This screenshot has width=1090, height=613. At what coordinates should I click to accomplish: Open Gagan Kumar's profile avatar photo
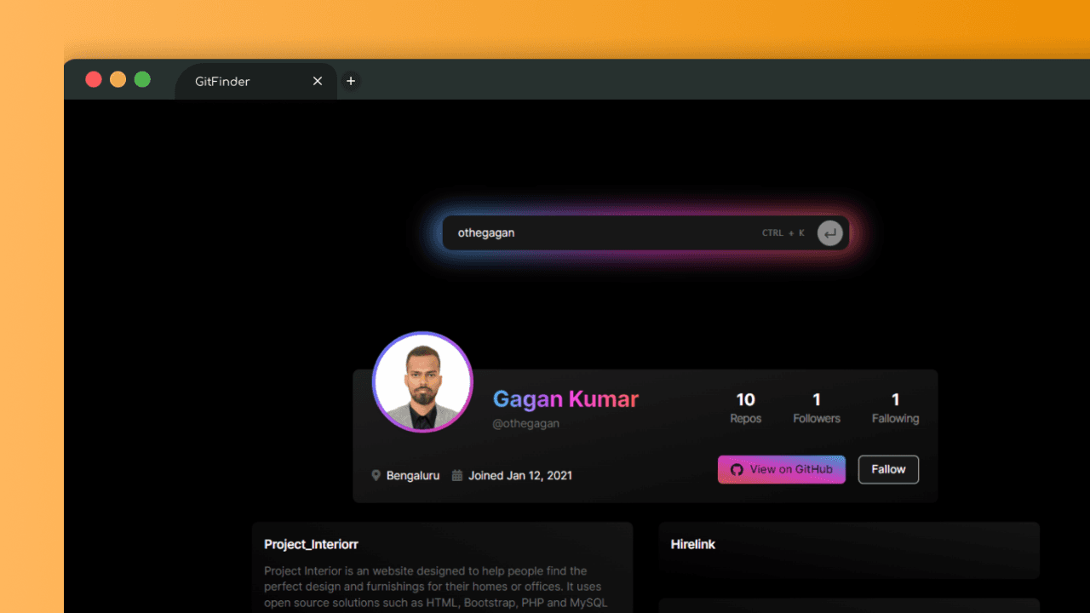(422, 381)
